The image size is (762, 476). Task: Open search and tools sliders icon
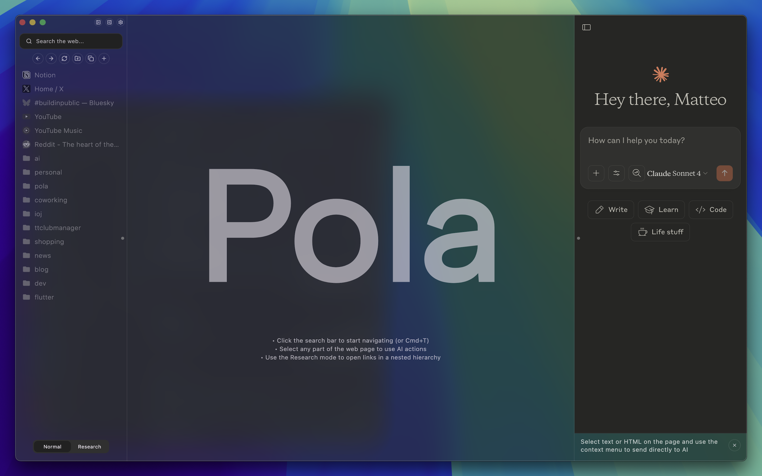coord(616,173)
